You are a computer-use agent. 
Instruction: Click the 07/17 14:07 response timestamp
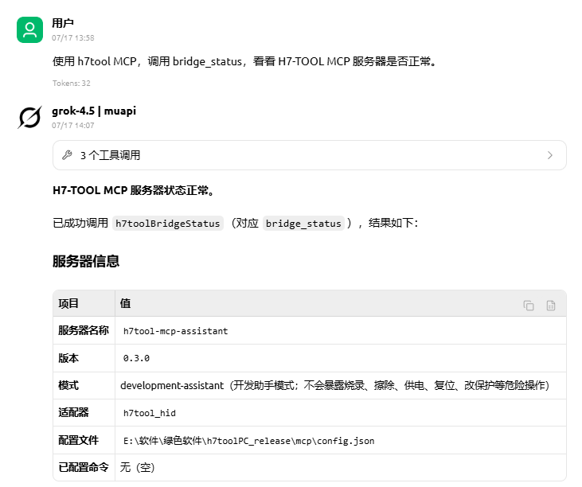click(73, 126)
